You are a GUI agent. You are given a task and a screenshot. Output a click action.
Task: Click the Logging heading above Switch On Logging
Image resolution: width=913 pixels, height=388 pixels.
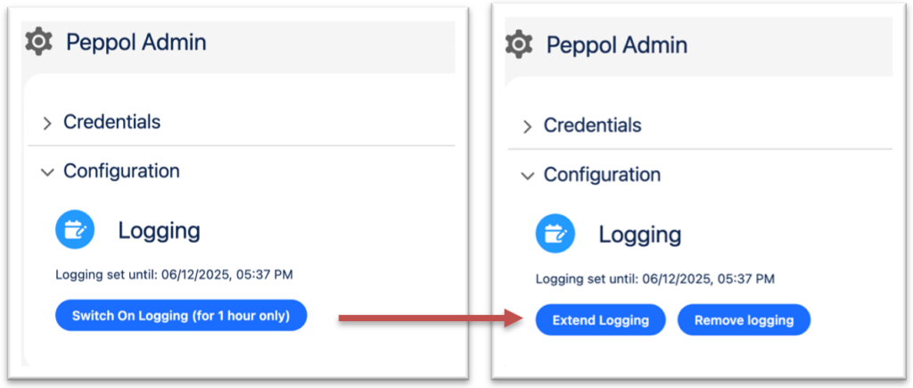(159, 231)
